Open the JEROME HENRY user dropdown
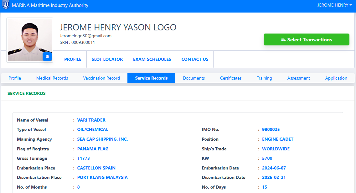This screenshot has height=193, width=356. pos(334,5)
